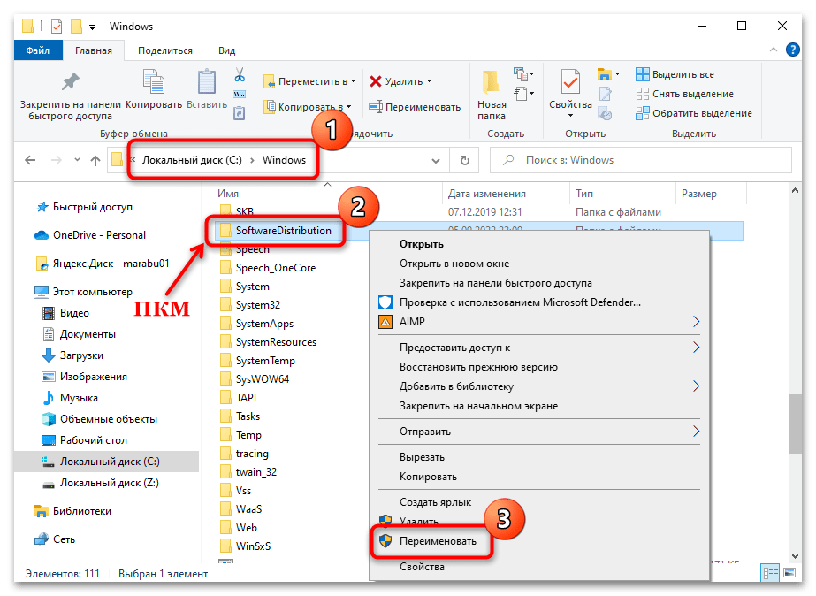The image size is (816, 596).
Task: Switch to Details view icon in status bar
Action: click(770, 573)
